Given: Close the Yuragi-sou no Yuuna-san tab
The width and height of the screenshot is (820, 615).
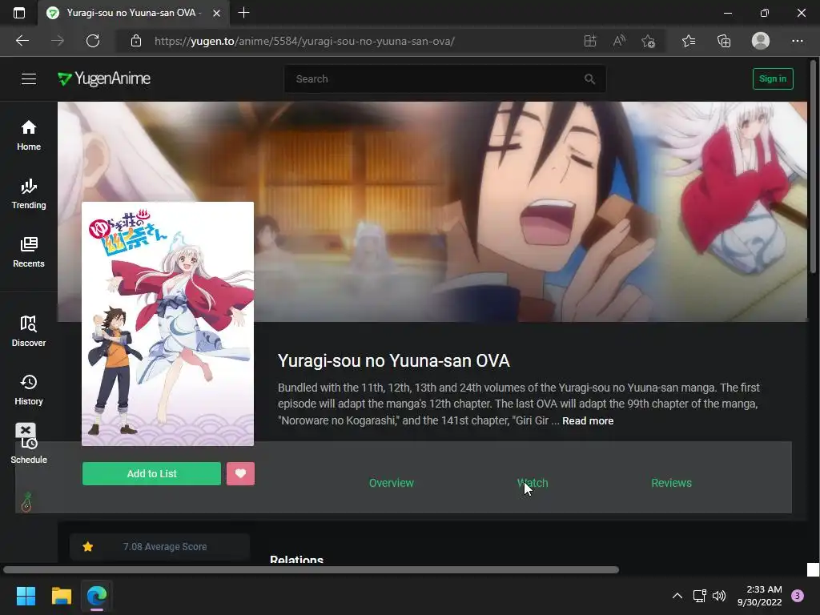Looking at the screenshot, I should [x=216, y=13].
